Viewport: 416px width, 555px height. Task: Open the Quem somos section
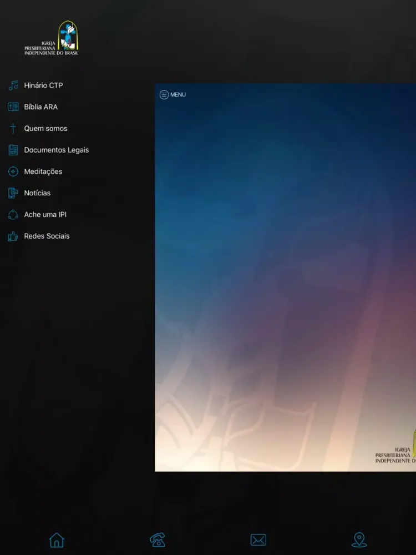(x=45, y=129)
